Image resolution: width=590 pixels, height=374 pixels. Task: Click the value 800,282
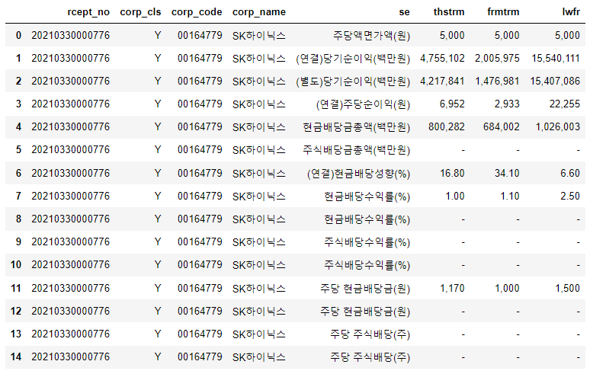[446, 127]
